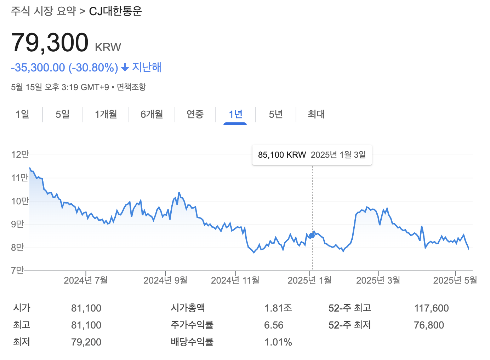Select the 1일 time range tab
The image size is (490, 360).
click(22, 114)
